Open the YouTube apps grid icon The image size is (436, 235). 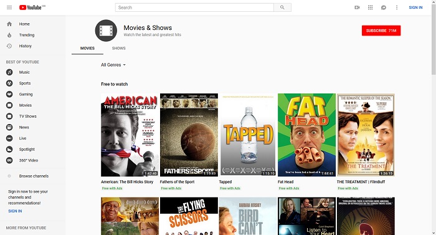371,7
